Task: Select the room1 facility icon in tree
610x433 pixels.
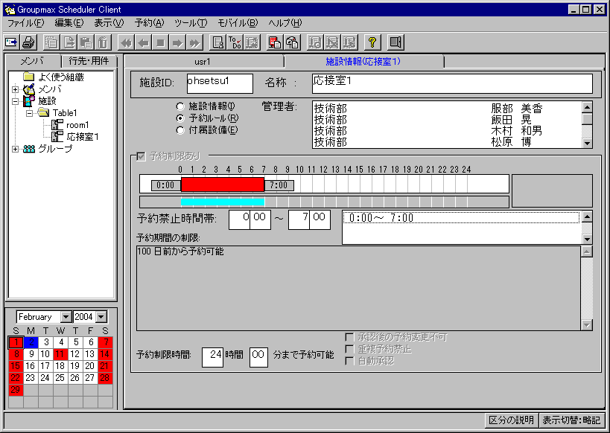Action: coord(57,125)
